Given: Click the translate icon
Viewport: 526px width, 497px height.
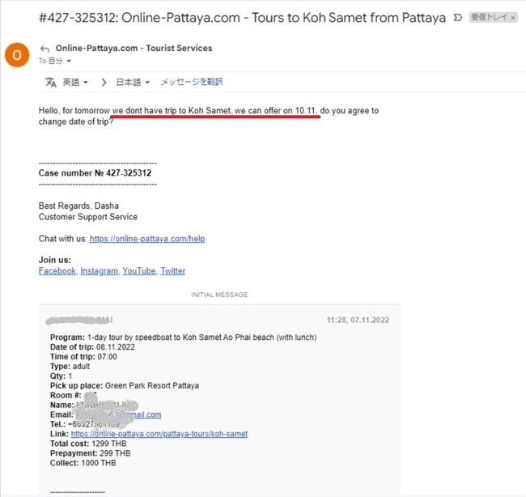Looking at the screenshot, I should click(50, 82).
